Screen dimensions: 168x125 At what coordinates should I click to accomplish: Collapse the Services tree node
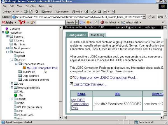pos(7,52)
